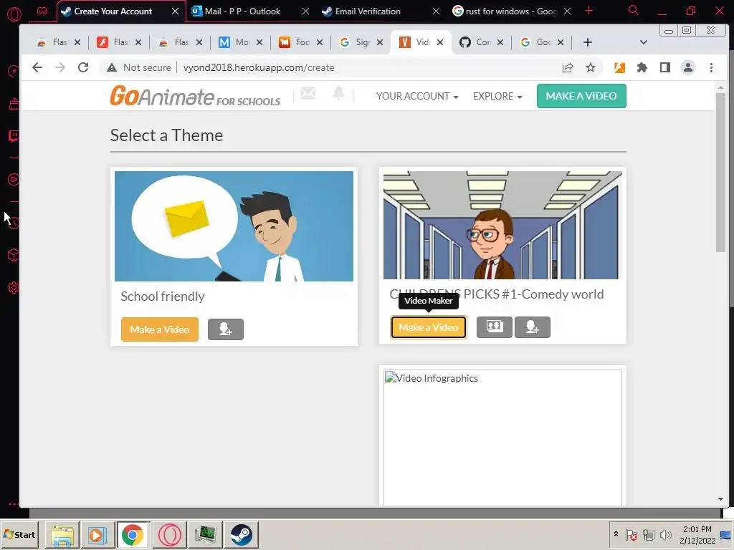Open the messages envelope icon
The width and height of the screenshot is (734, 550).
point(308,94)
